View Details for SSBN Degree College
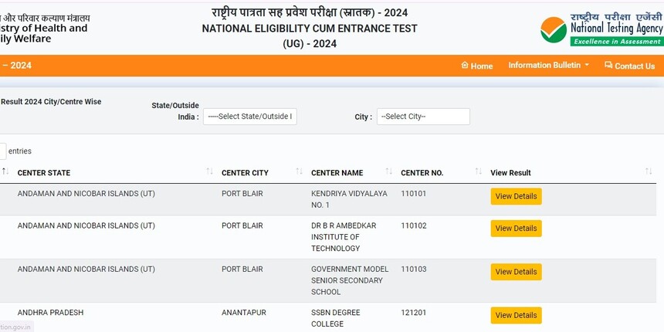 (x=517, y=316)
